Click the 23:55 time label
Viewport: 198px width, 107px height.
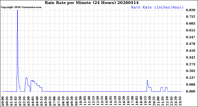[180, 101]
